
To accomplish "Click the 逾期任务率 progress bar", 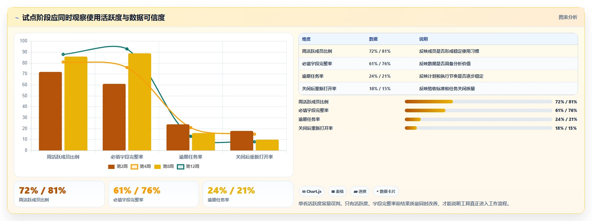I will click(478, 119).
